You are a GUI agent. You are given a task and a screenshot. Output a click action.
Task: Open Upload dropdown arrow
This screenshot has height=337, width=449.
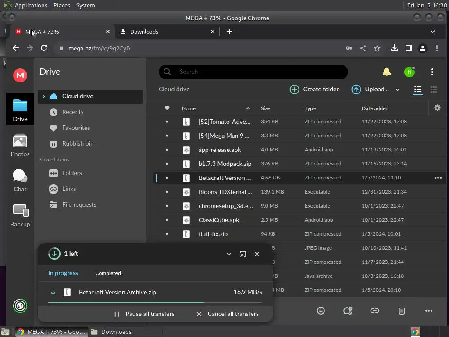[x=398, y=90]
